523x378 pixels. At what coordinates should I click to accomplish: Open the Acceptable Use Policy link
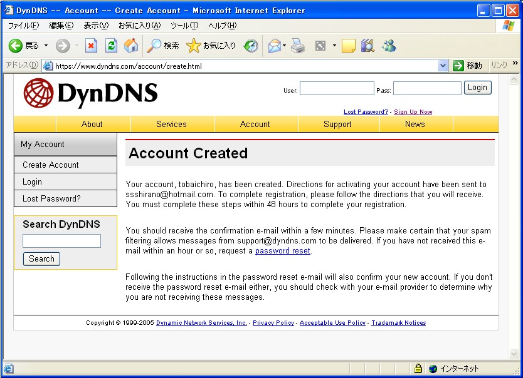[x=332, y=323]
